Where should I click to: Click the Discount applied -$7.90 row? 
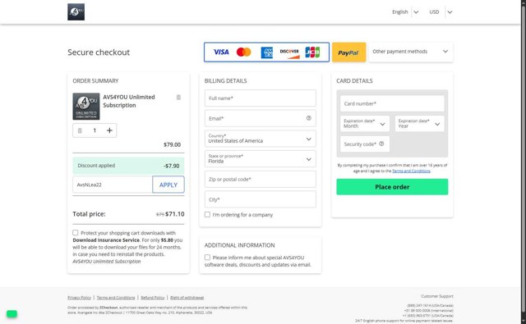pos(128,166)
